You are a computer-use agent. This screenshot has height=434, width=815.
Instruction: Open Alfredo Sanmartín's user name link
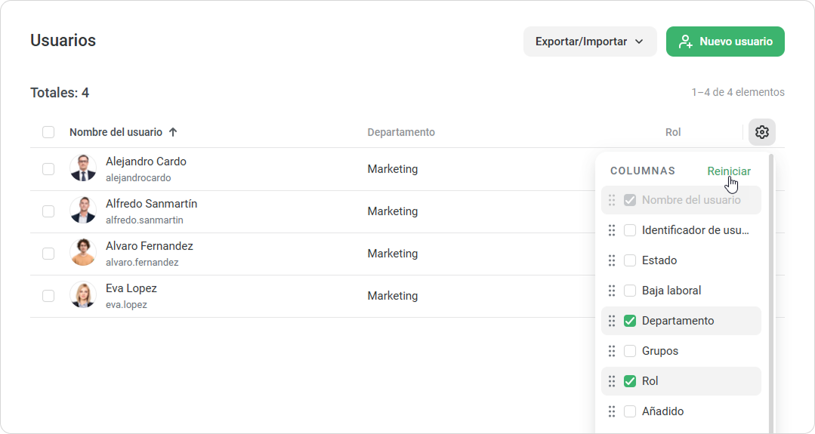[151, 204]
